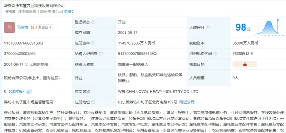The image size is (286, 133).
Task: Click the 关联企业 network icon
Action: point(33,27)
